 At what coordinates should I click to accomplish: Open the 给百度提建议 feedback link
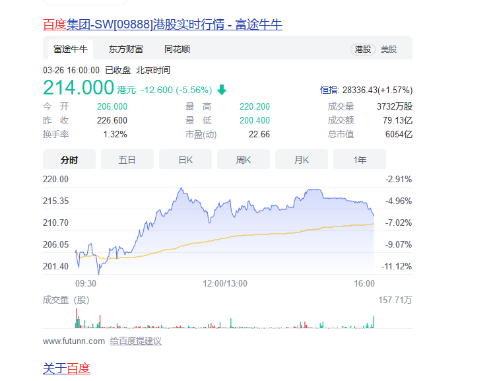pyautogui.click(x=136, y=341)
